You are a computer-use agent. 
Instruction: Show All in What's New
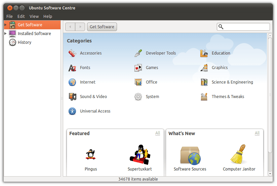coord(257,133)
